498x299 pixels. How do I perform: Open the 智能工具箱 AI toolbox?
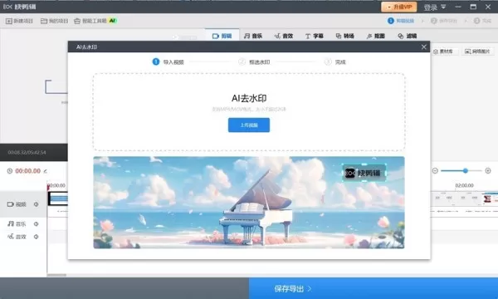tap(95, 21)
